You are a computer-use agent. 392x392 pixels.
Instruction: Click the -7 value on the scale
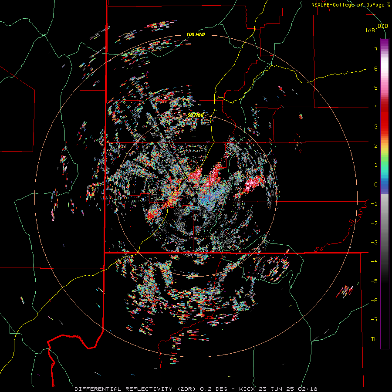[x=374, y=320]
